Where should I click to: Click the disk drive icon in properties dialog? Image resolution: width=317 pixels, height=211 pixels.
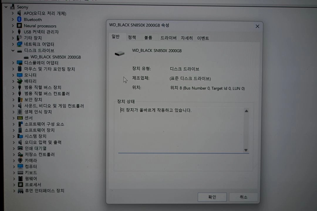click(x=119, y=53)
